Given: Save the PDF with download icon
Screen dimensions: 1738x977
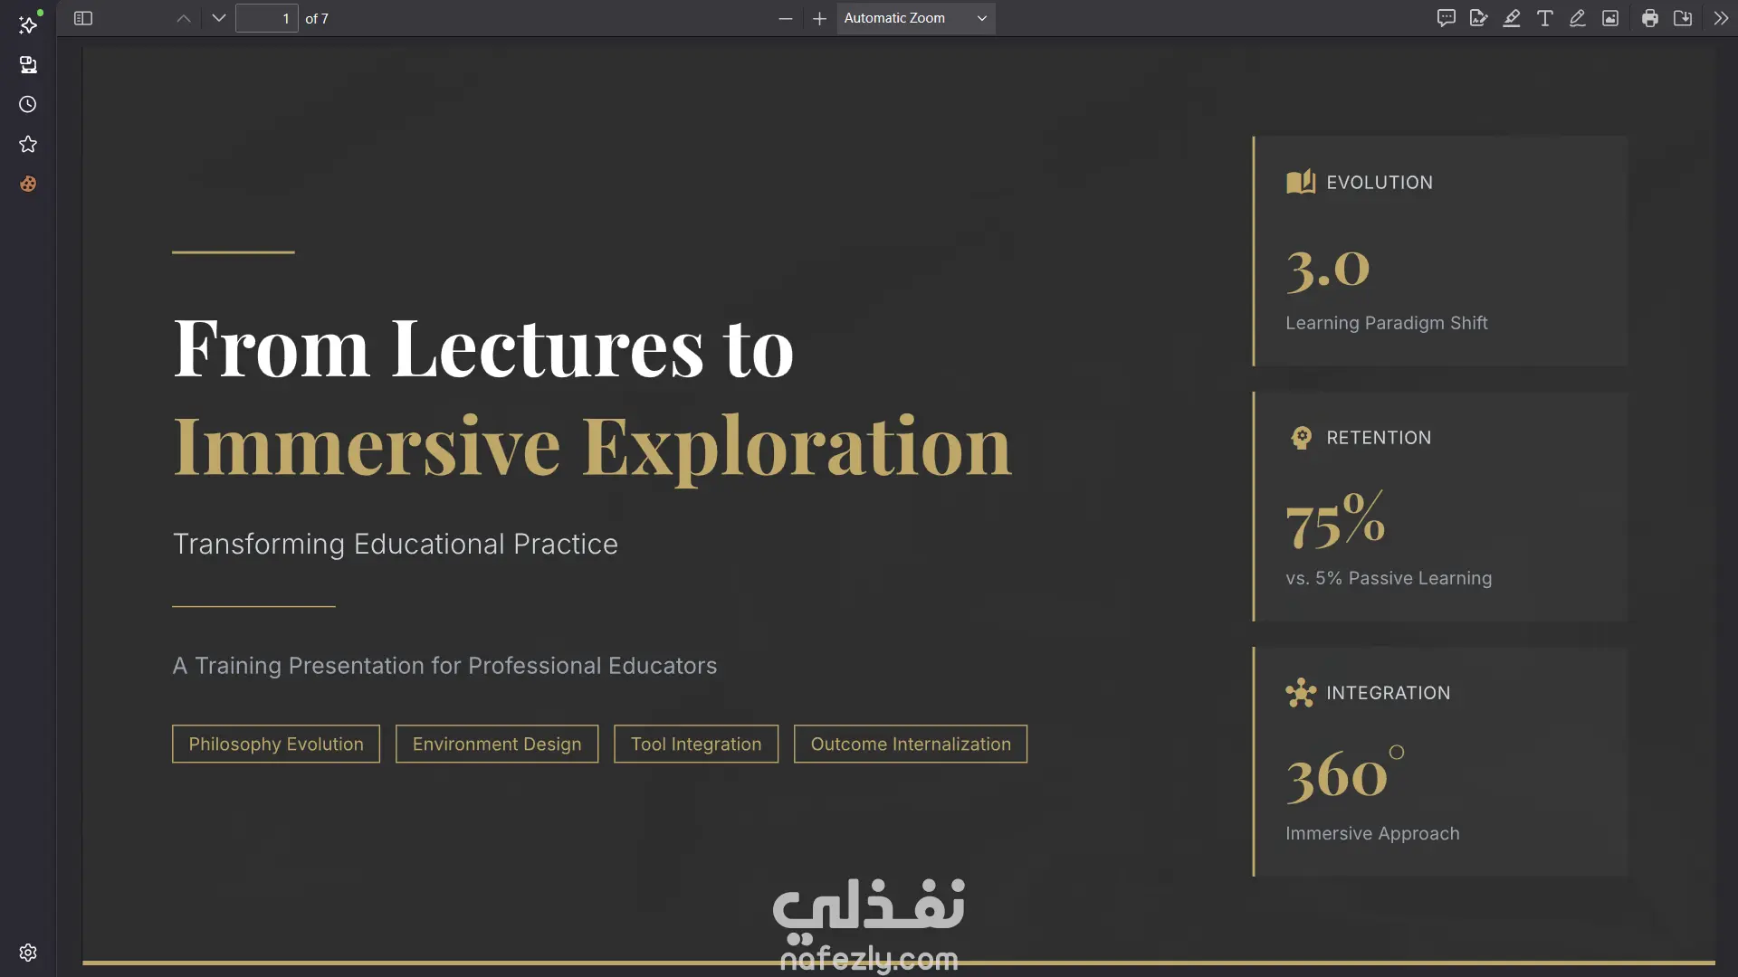Looking at the screenshot, I should coord(1682,18).
